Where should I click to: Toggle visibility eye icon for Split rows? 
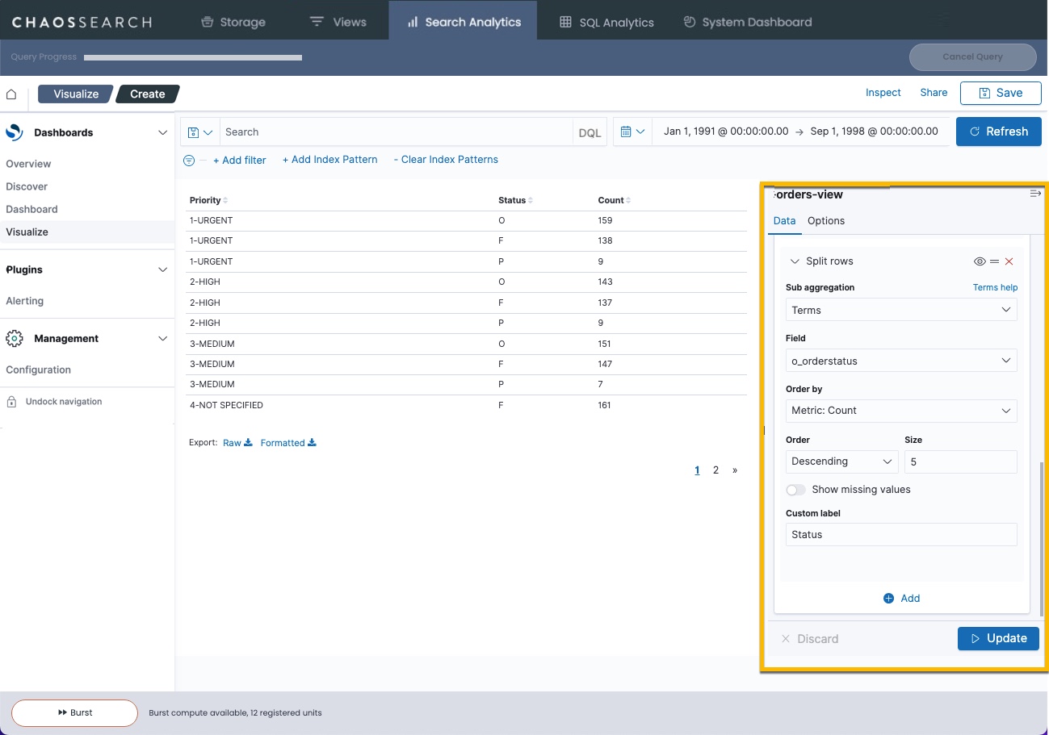click(x=980, y=261)
